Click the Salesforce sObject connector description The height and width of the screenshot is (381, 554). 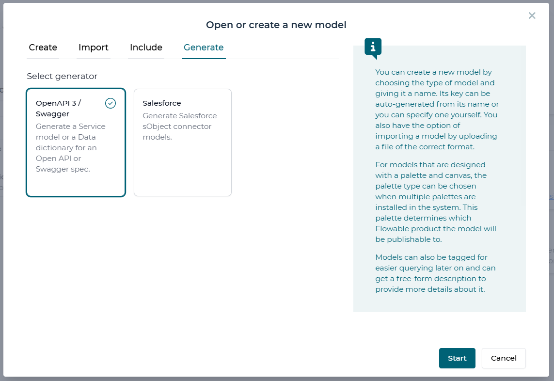(179, 127)
